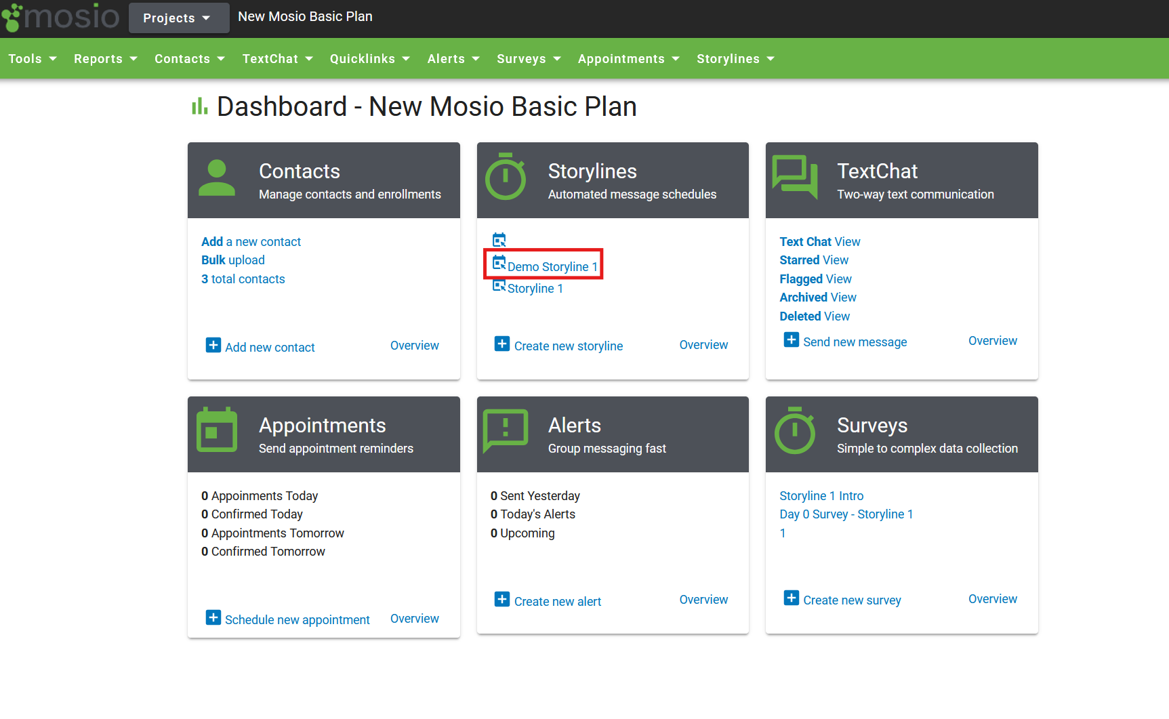The width and height of the screenshot is (1169, 719).
Task: Click 'Add a new contact' link
Action: 251,242
